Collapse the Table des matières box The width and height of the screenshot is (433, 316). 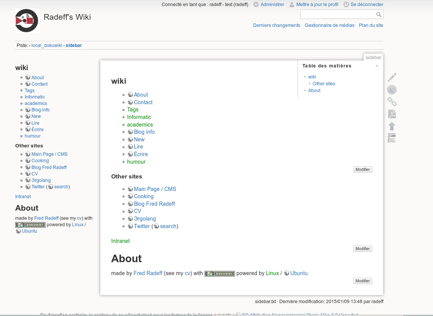click(x=377, y=66)
